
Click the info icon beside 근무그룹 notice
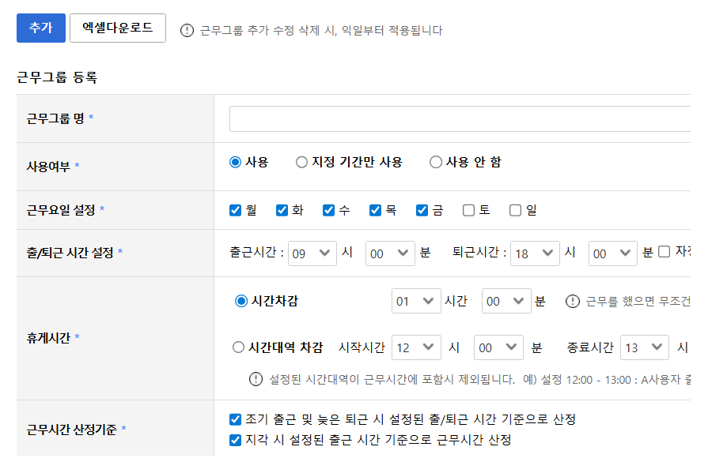pos(187,31)
